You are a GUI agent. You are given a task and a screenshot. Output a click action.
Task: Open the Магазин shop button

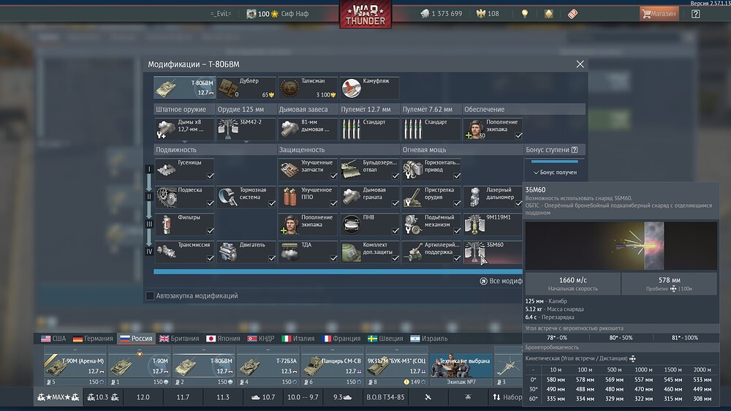click(x=659, y=14)
